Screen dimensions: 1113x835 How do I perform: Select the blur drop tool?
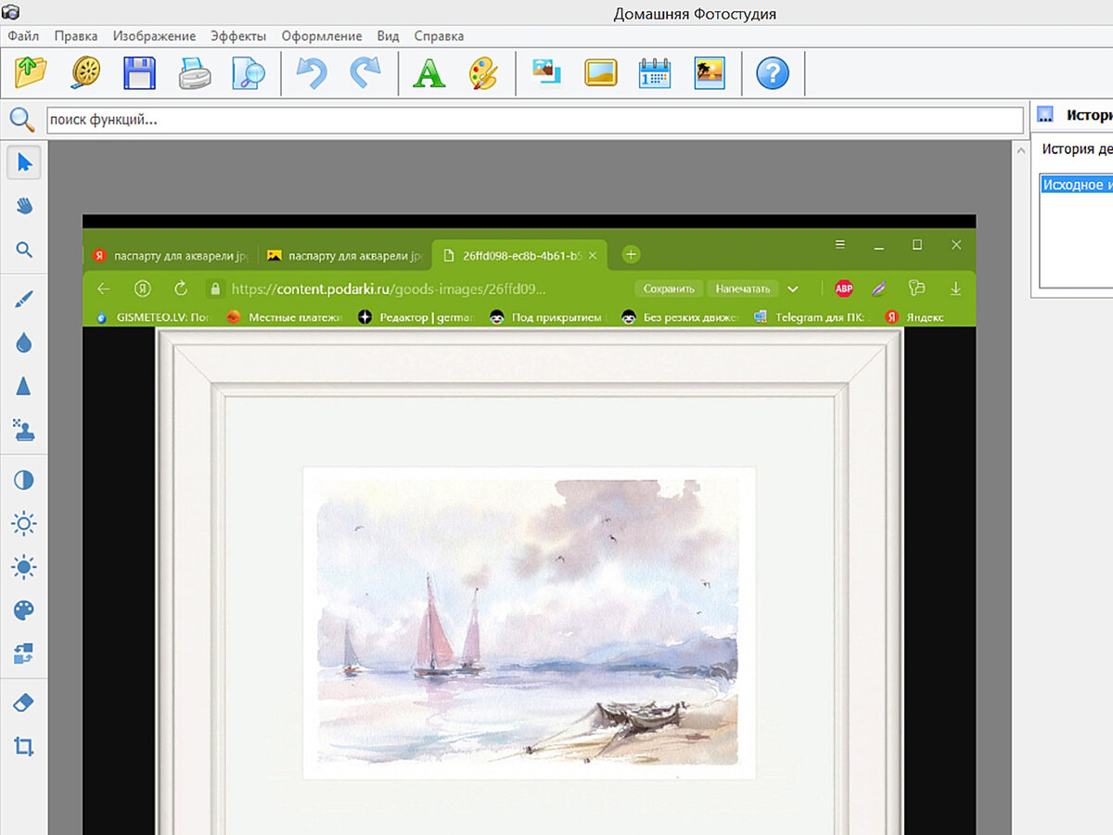tap(24, 343)
